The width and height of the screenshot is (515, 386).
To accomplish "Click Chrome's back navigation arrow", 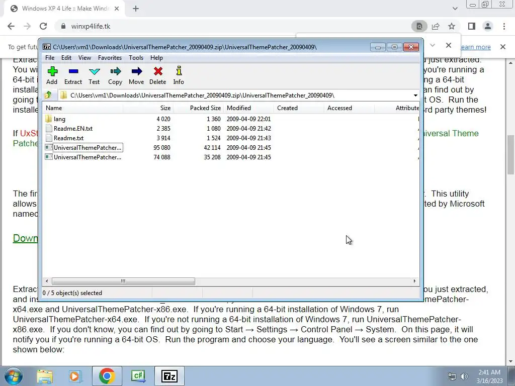I will (x=11, y=26).
